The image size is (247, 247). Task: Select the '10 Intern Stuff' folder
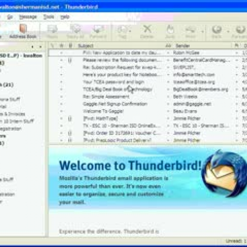pos(17,122)
